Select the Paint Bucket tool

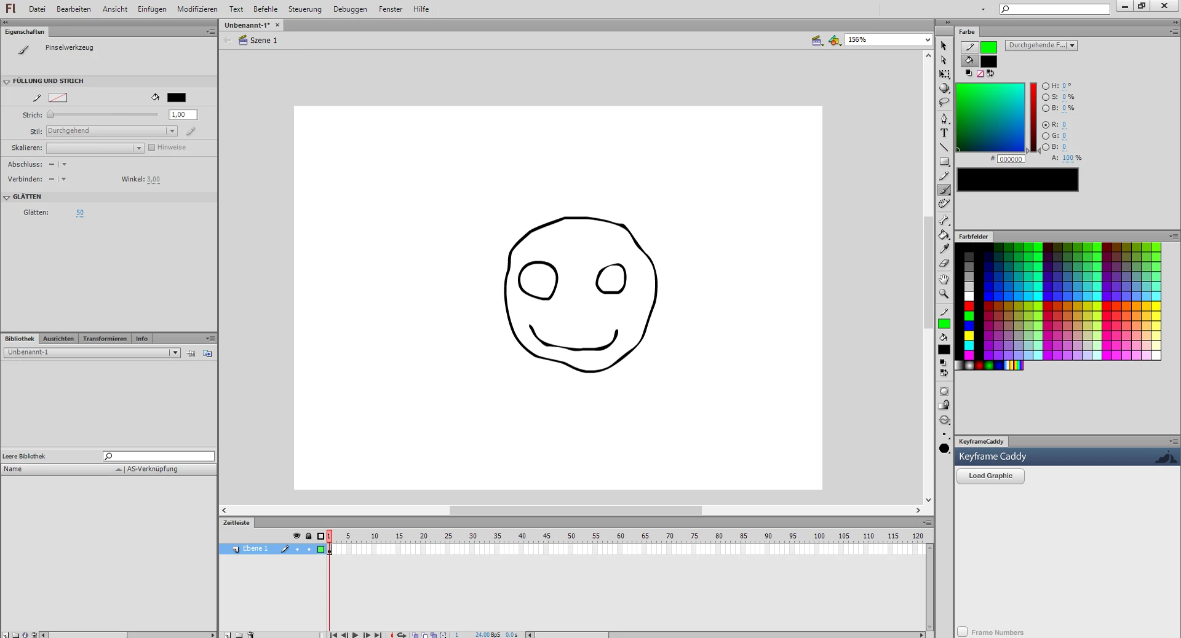(944, 235)
